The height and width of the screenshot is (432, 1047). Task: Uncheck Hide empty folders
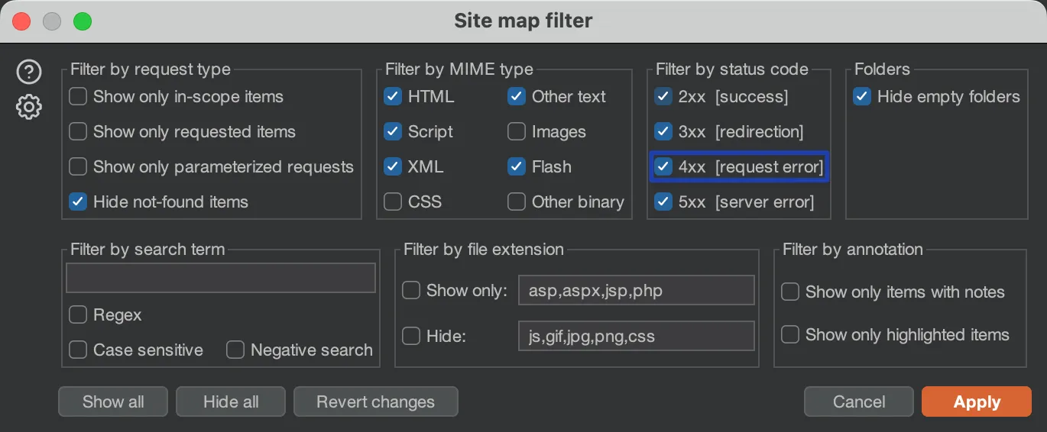pyautogui.click(x=862, y=97)
